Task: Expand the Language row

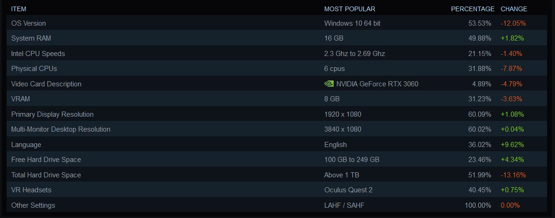Action: (x=277, y=145)
